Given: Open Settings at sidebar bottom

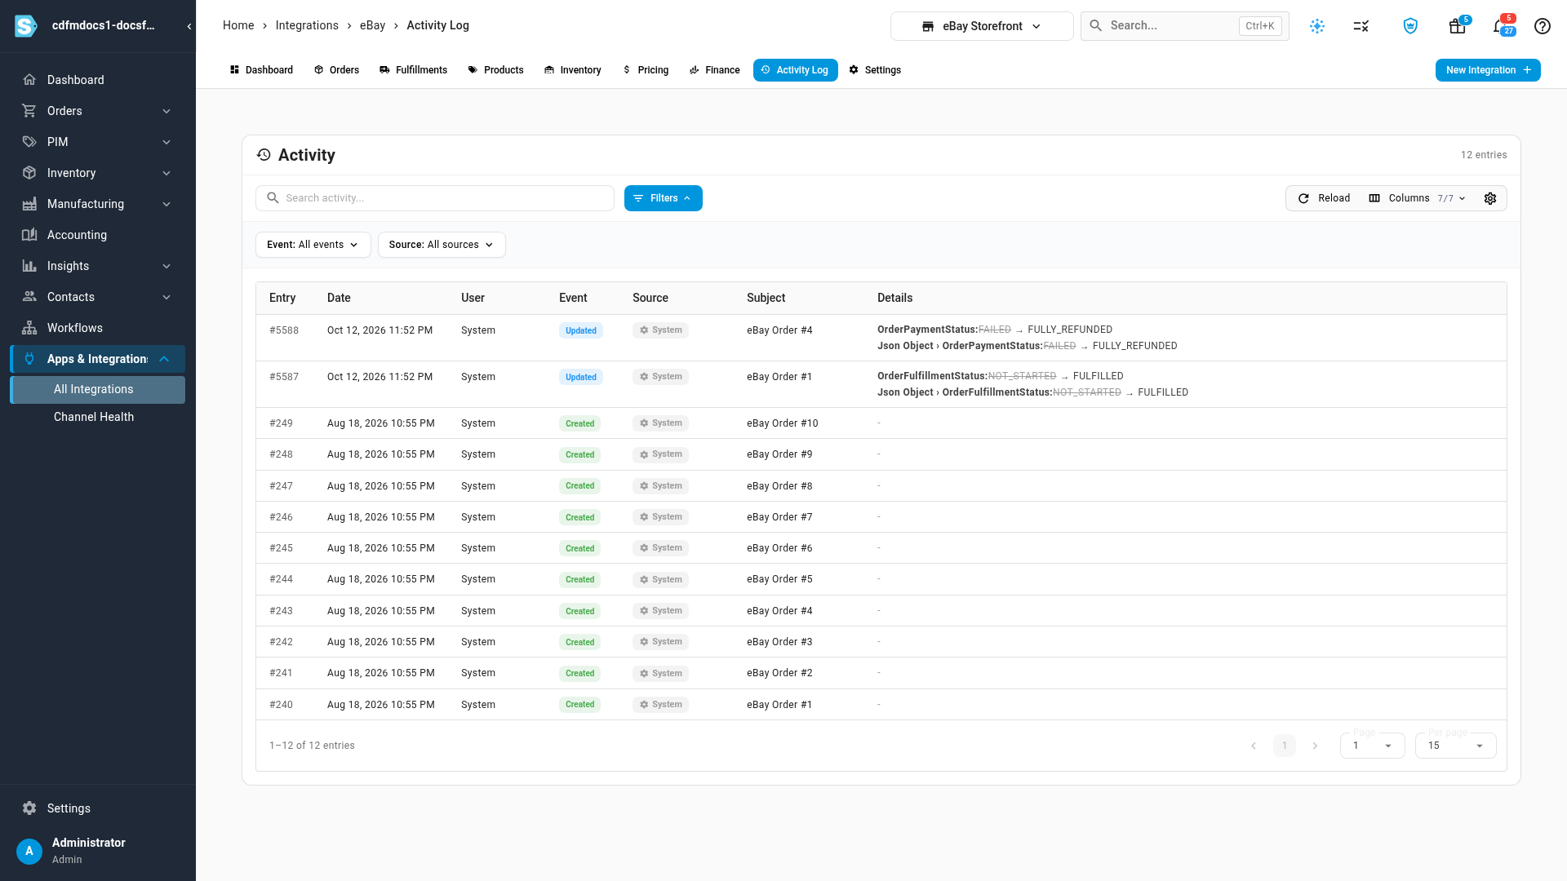Looking at the screenshot, I should click(98, 808).
